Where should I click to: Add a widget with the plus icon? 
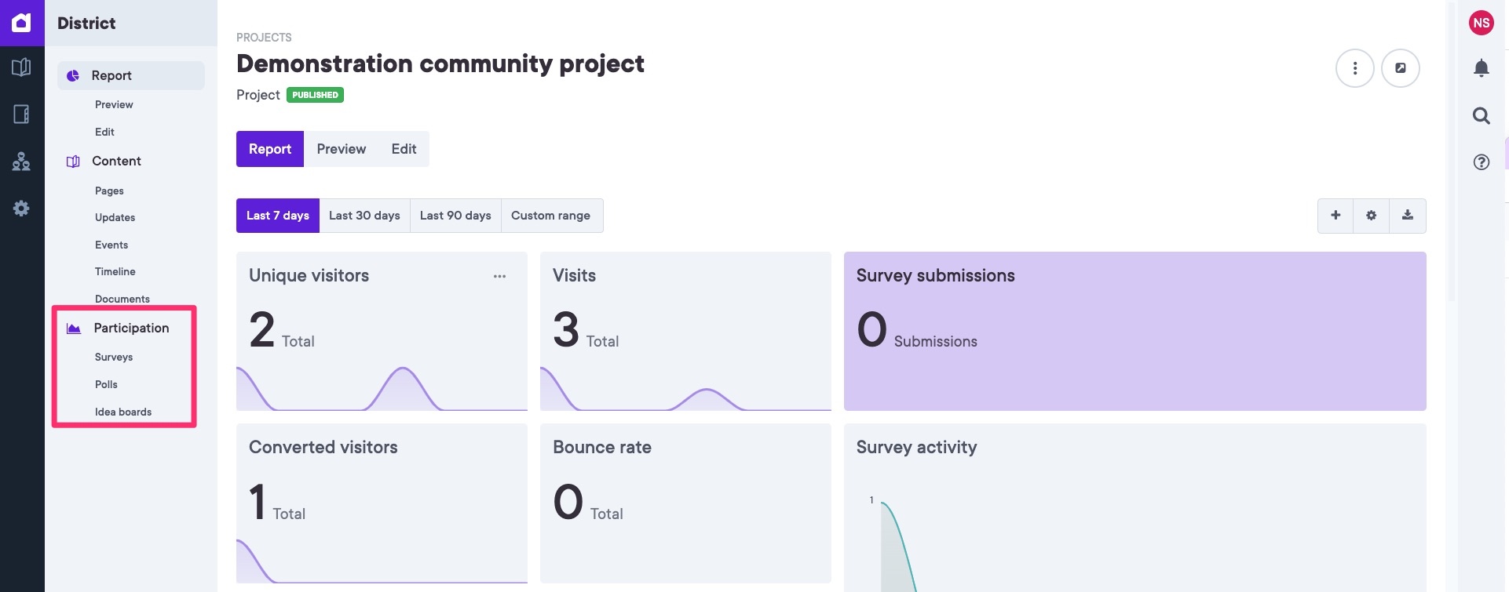point(1335,216)
